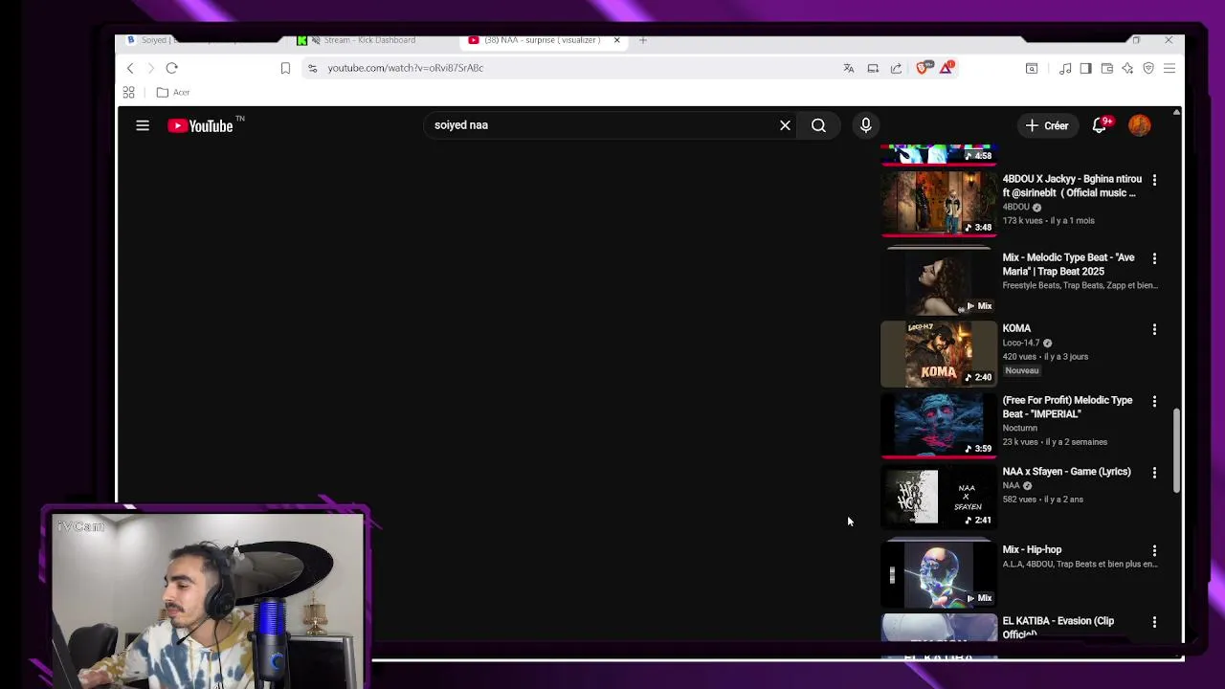This screenshot has height=689, width=1225.
Task: Open the YouTube notifications bell
Action: tap(1100, 125)
